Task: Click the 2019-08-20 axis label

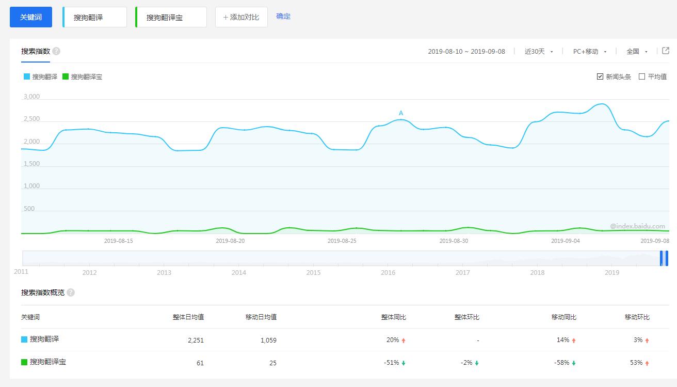Action: [x=230, y=241]
